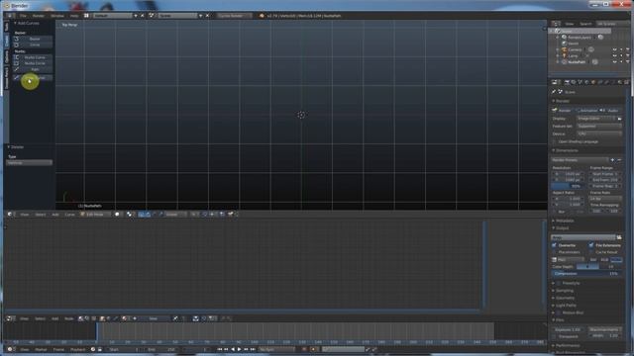Screen dimensions: 634x356
Task: Open the 3D viewport View menu
Action: click(25, 215)
